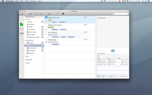Star the Buy Onlytasks task
The width and height of the screenshot is (152, 95).
point(46,32)
